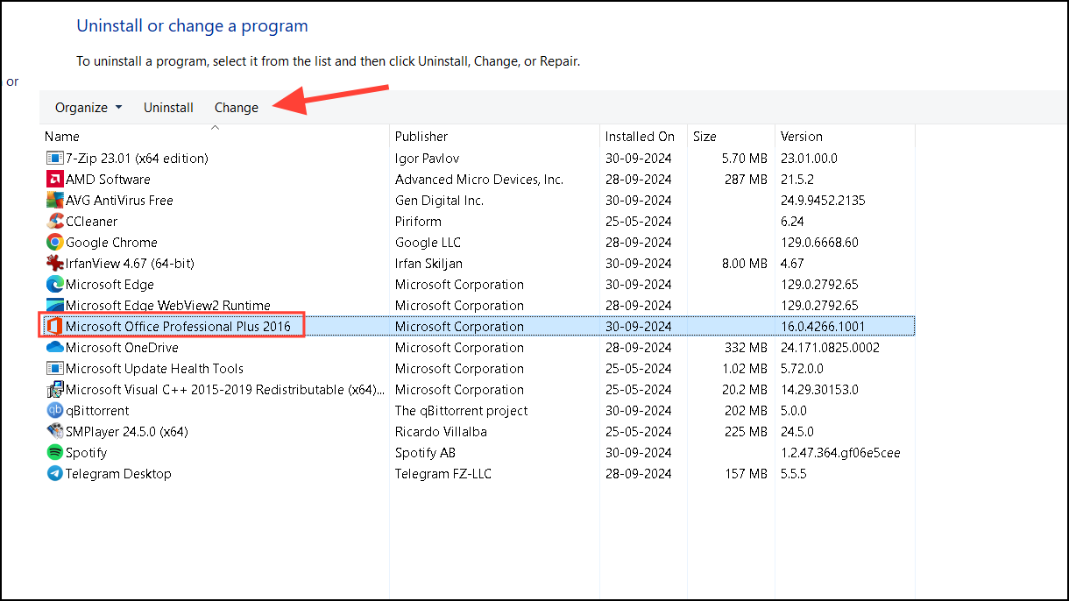This screenshot has width=1069, height=601.
Task: Collapse the Name column sort indicator
Action: tap(215, 127)
